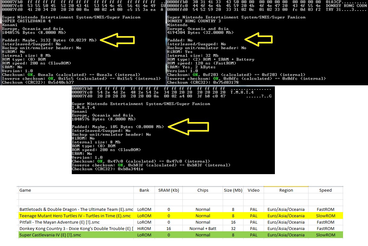The image size is (368, 246).
Task: Select the Chips column header
Action: pos(203,190)
